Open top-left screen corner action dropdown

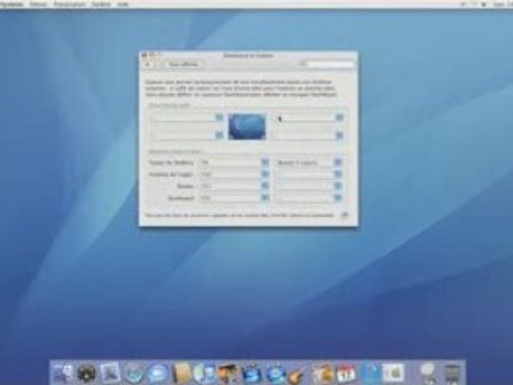pos(187,117)
